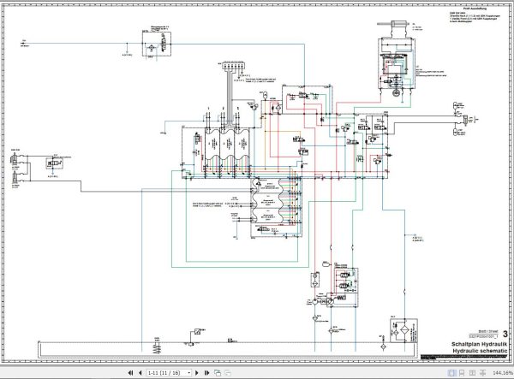514x379 pixels.
Task: Click the 'Hydraulic schematic' title text
Action: [481, 351]
